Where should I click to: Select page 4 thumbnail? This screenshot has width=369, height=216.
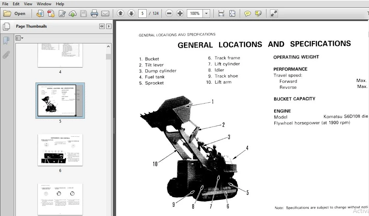point(60,55)
